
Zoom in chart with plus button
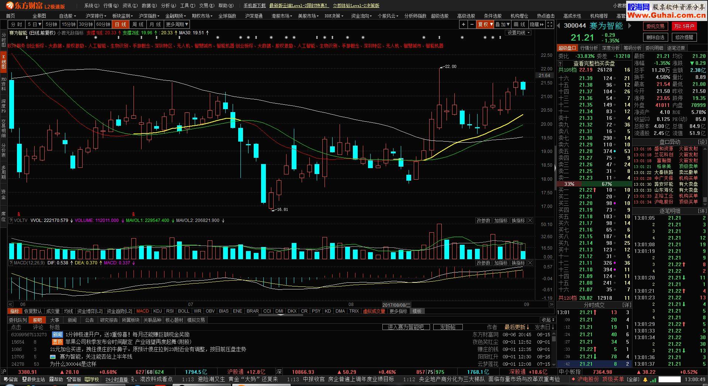tap(464, 24)
